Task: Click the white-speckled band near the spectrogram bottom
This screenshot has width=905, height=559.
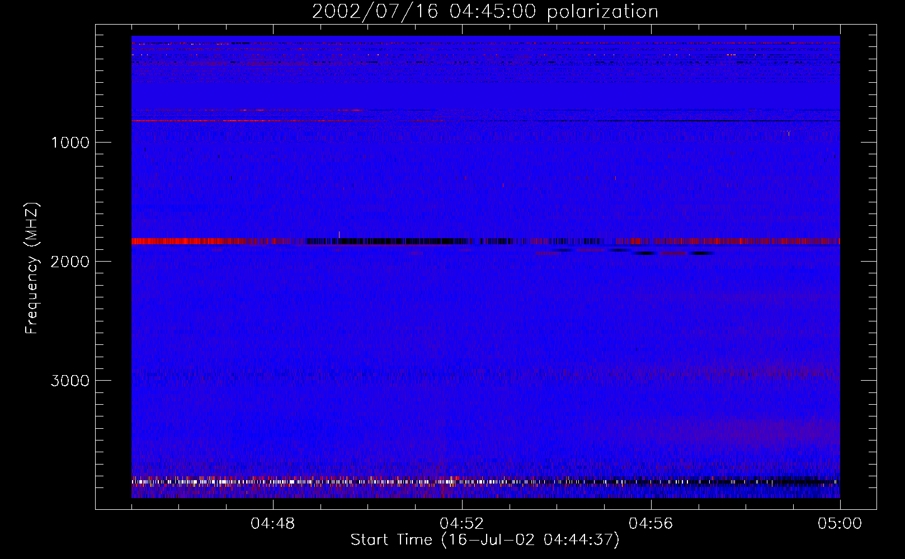Action: click(x=486, y=481)
